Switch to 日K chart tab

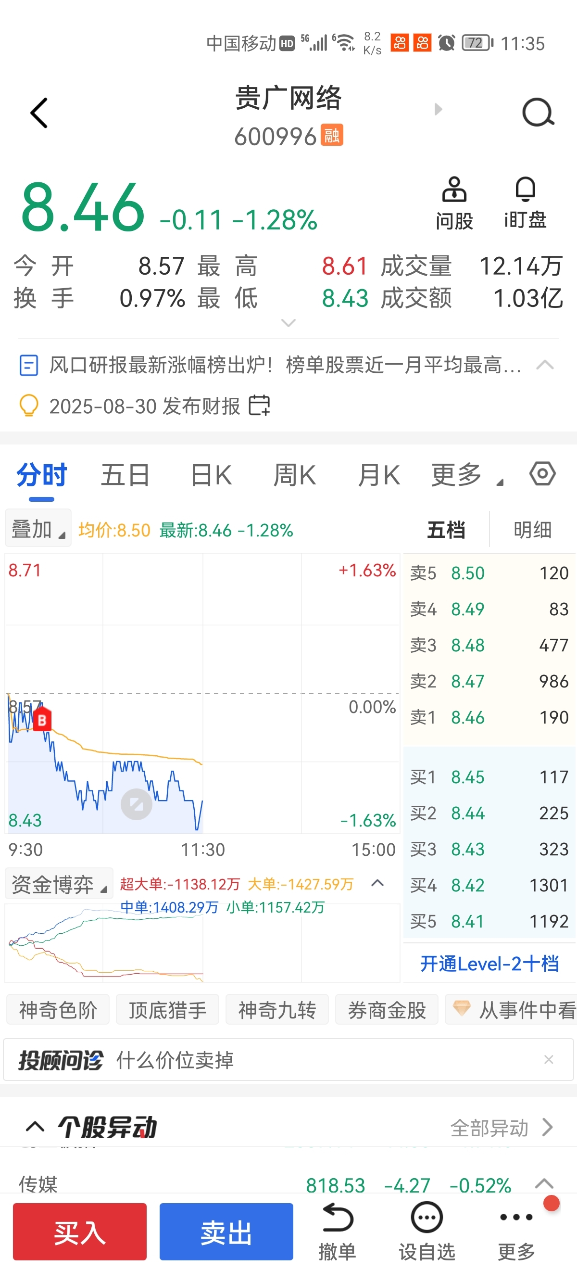pyautogui.click(x=211, y=475)
